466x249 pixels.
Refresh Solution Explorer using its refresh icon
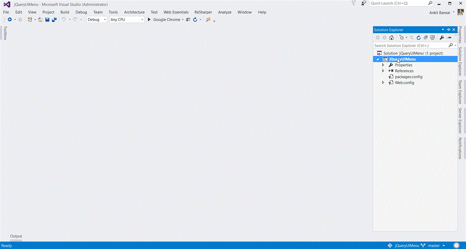[x=419, y=38]
